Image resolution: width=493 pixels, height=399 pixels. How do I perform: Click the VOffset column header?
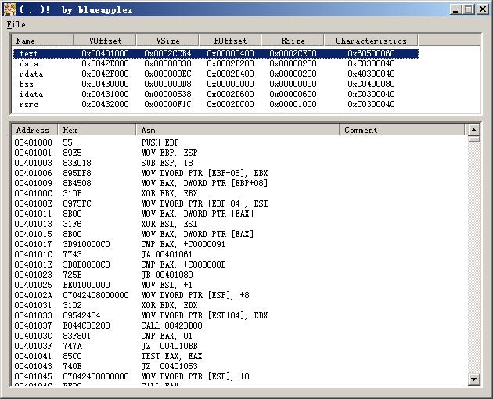[105, 41]
